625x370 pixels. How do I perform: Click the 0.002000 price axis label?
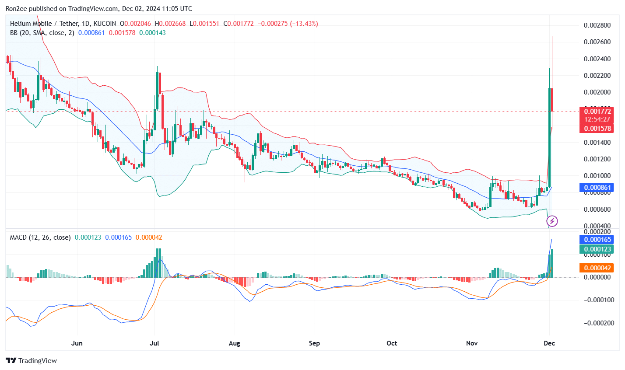pyautogui.click(x=597, y=92)
